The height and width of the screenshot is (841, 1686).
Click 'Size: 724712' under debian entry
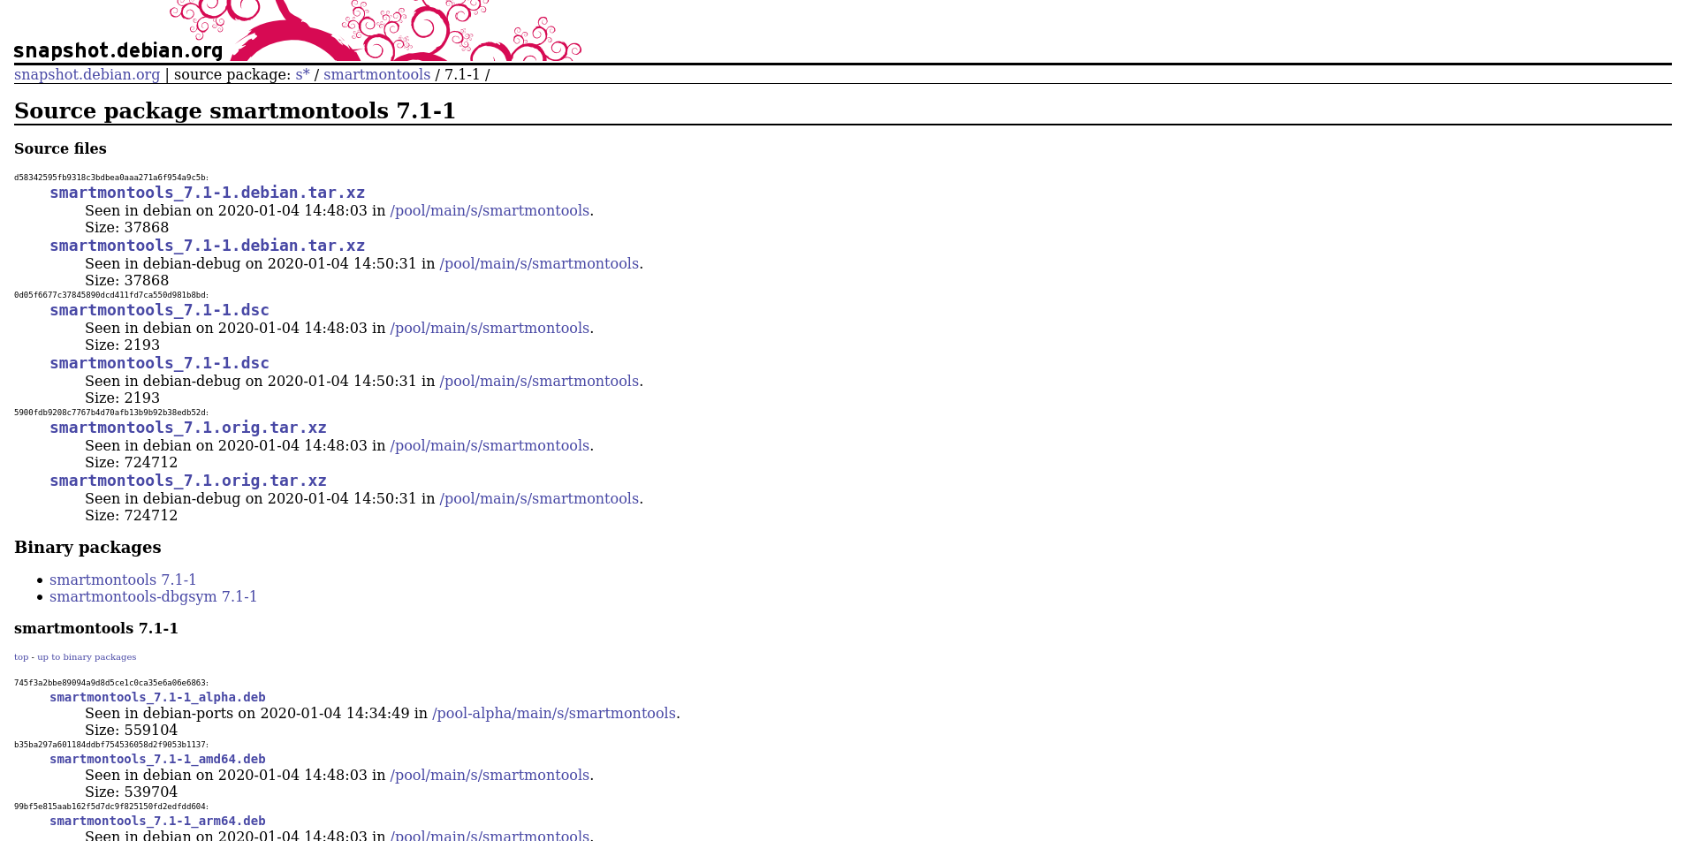click(x=131, y=462)
